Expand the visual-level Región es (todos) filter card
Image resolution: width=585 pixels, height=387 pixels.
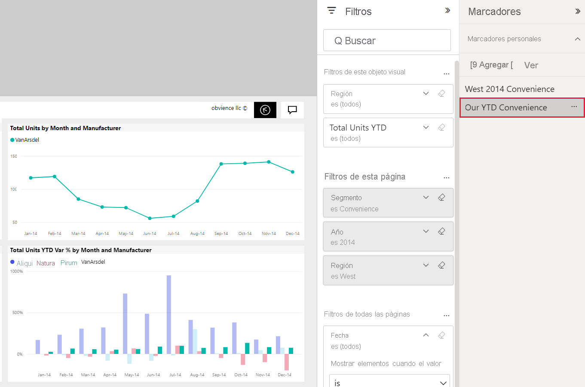tap(426, 93)
